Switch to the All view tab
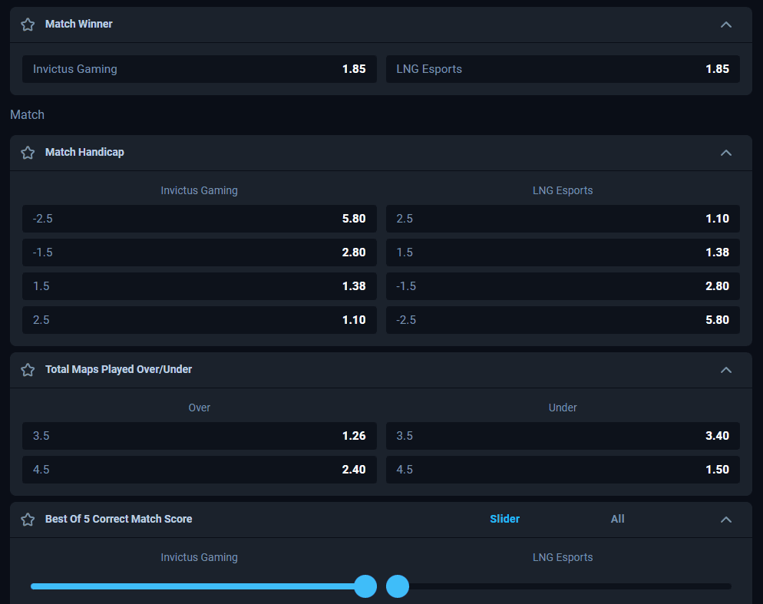Image resolution: width=763 pixels, height=604 pixels. click(617, 519)
